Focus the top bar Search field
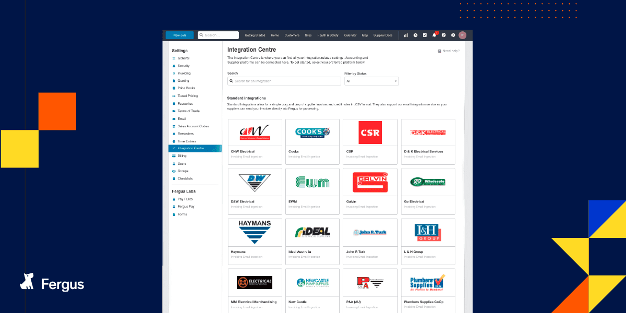The width and height of the screenshot is (626, 313). tap(218, 35)
